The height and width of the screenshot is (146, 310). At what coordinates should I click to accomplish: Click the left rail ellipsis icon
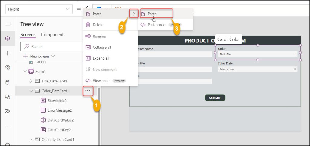[x=8, y=126]
